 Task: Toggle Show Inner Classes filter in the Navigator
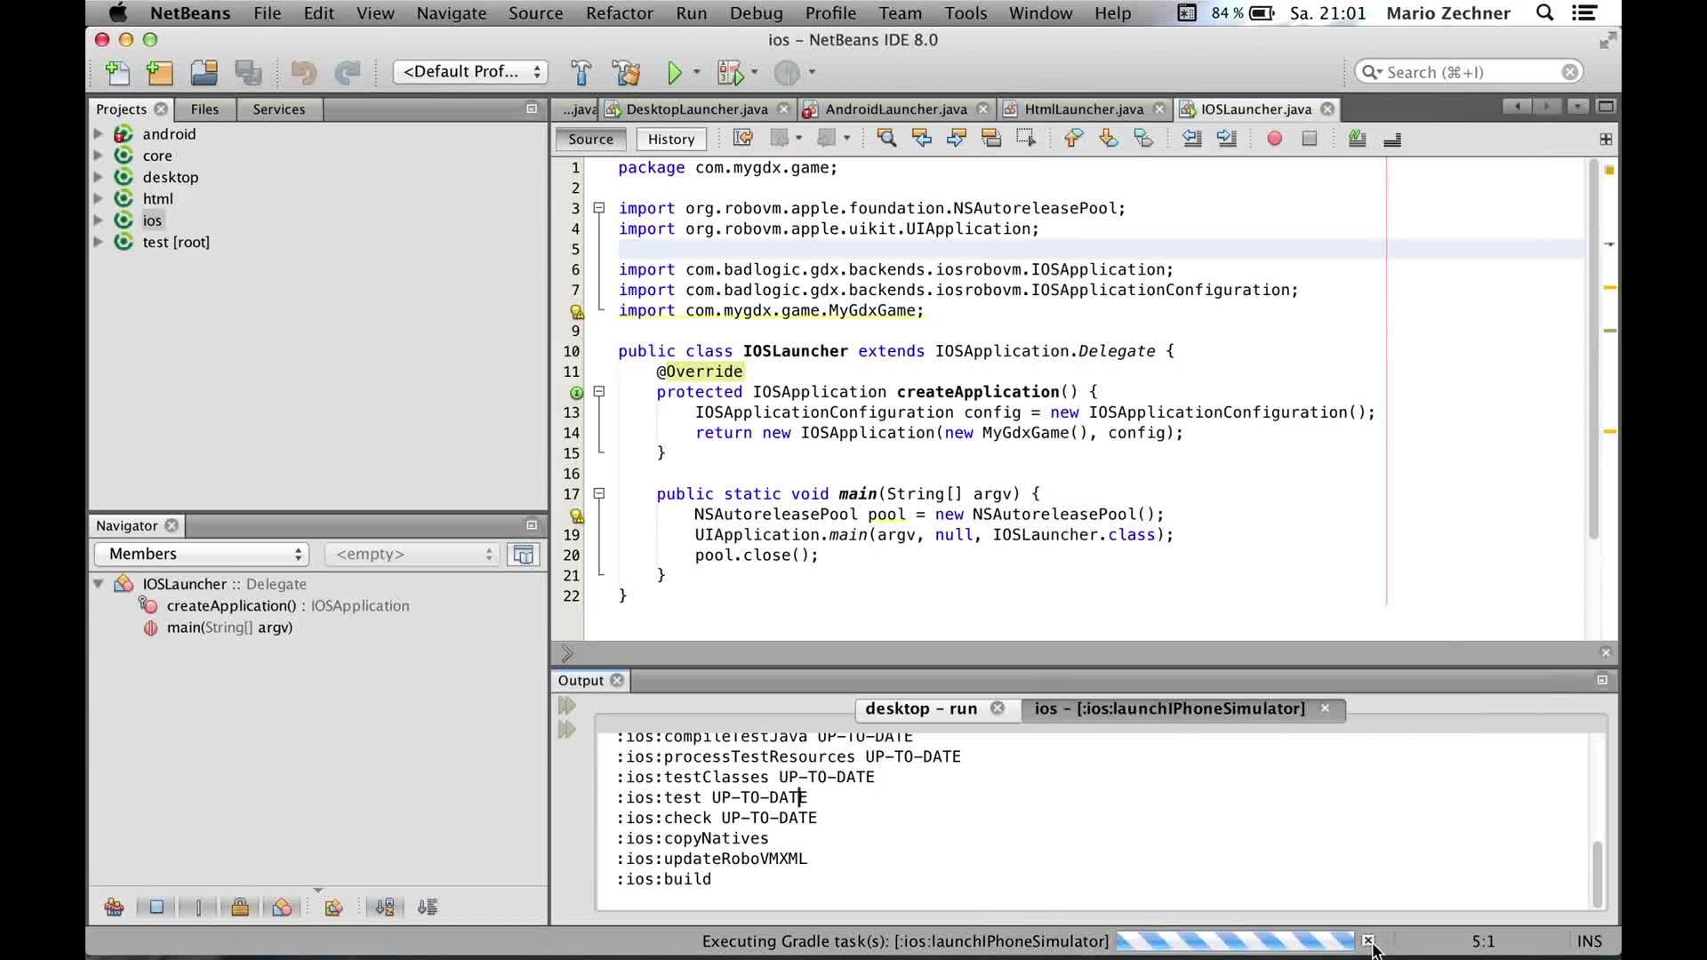point(282,908)
